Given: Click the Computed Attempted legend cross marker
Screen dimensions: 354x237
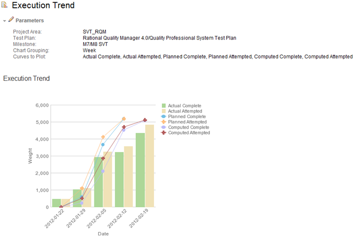Looking at the screenshot, I should pyautogui.click(x=163, y=133).
